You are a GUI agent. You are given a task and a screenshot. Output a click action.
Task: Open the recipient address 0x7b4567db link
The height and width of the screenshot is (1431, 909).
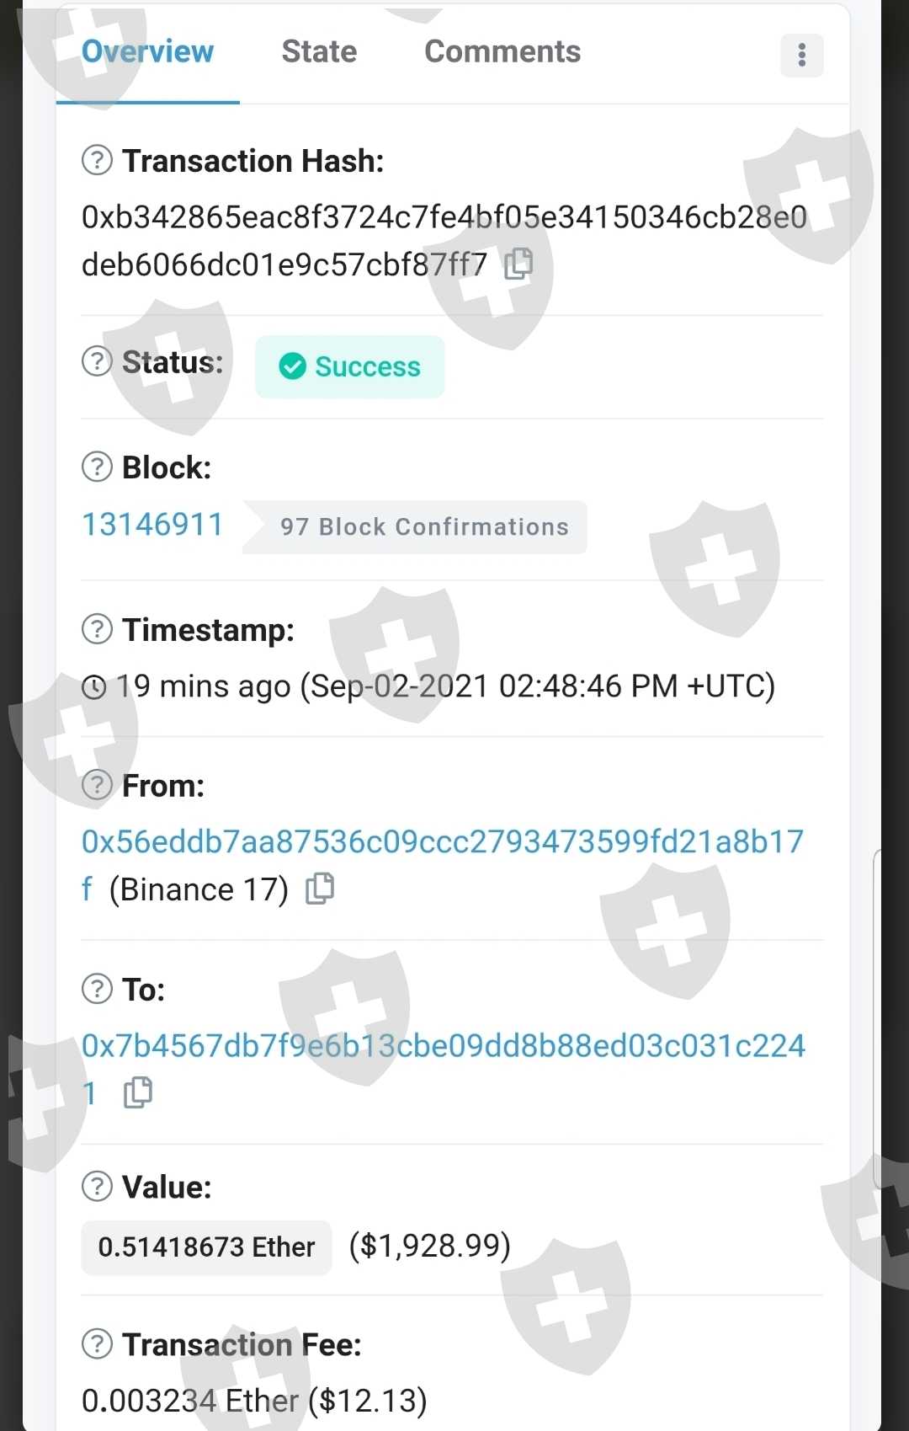tap(443, 1068)
